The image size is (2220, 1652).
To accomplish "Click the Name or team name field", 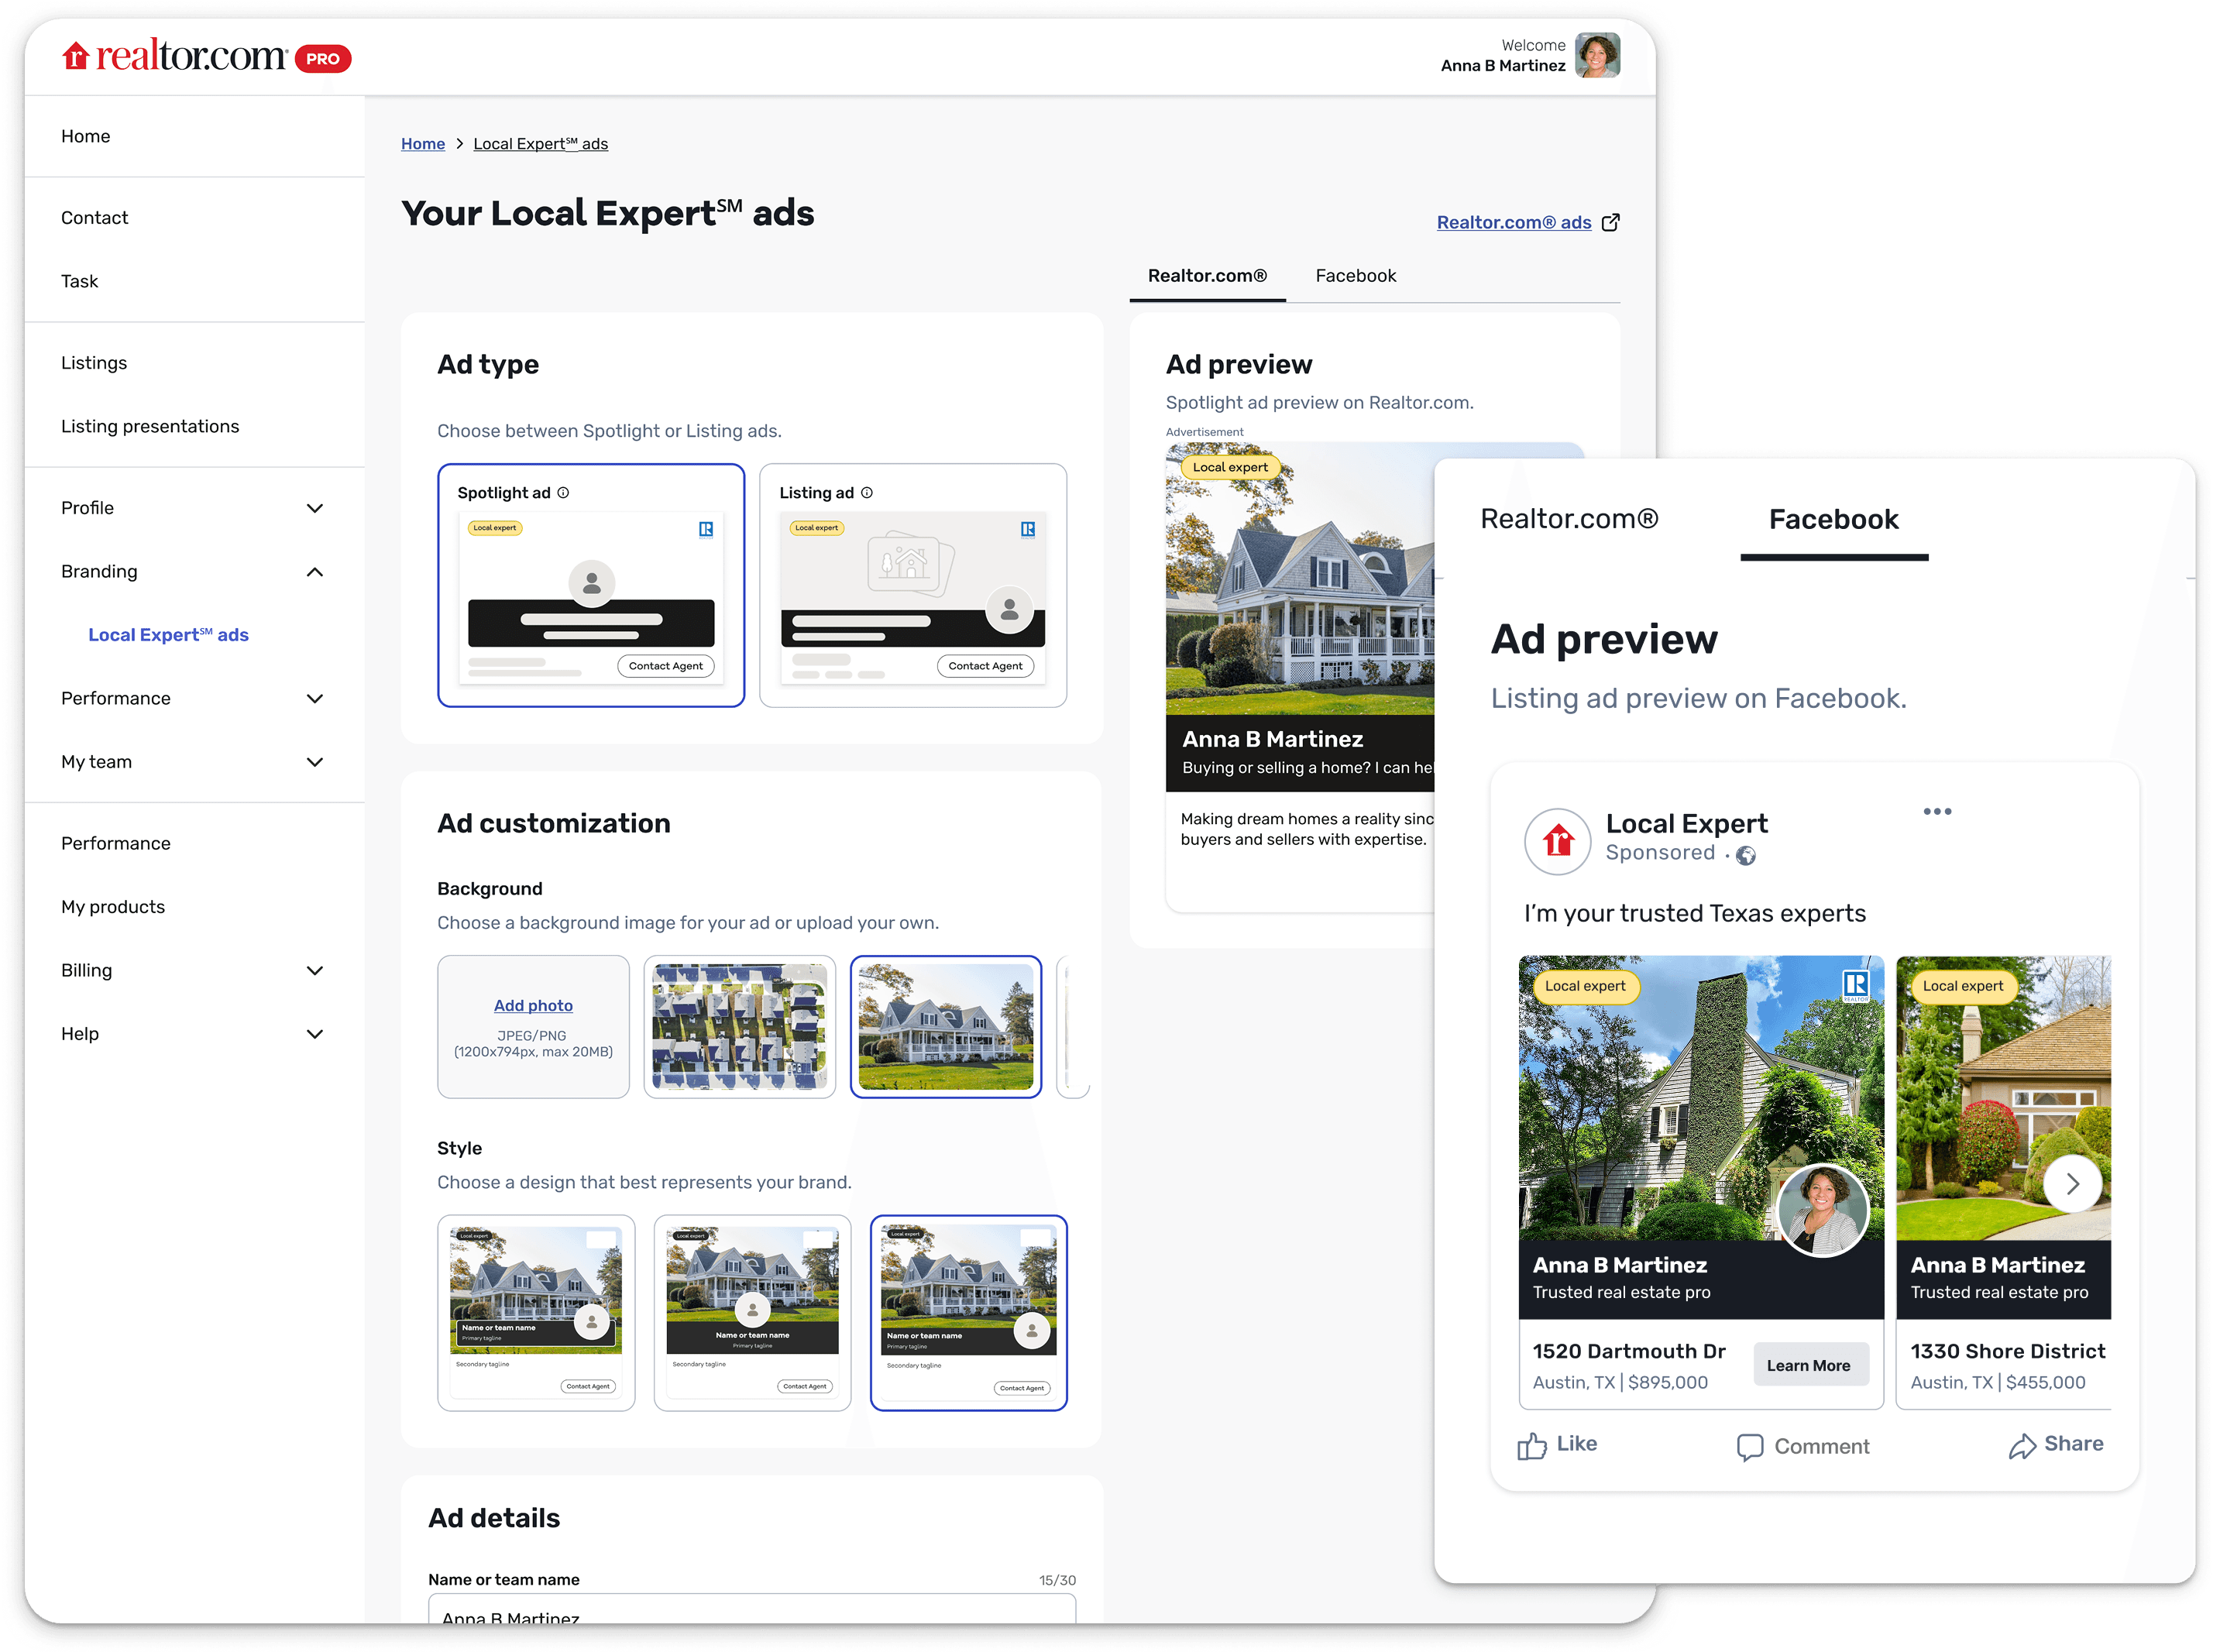I will click(x=752, y=1608).
